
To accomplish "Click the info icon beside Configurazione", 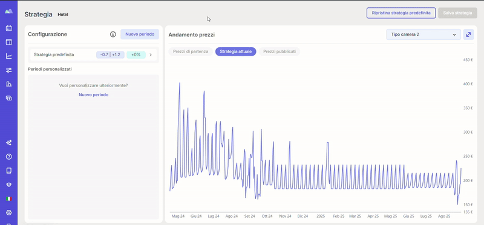I will tap(113, 34).
